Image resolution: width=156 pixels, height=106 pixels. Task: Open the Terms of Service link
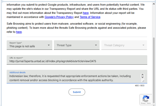pyautogui.click(x=90, y=17)
